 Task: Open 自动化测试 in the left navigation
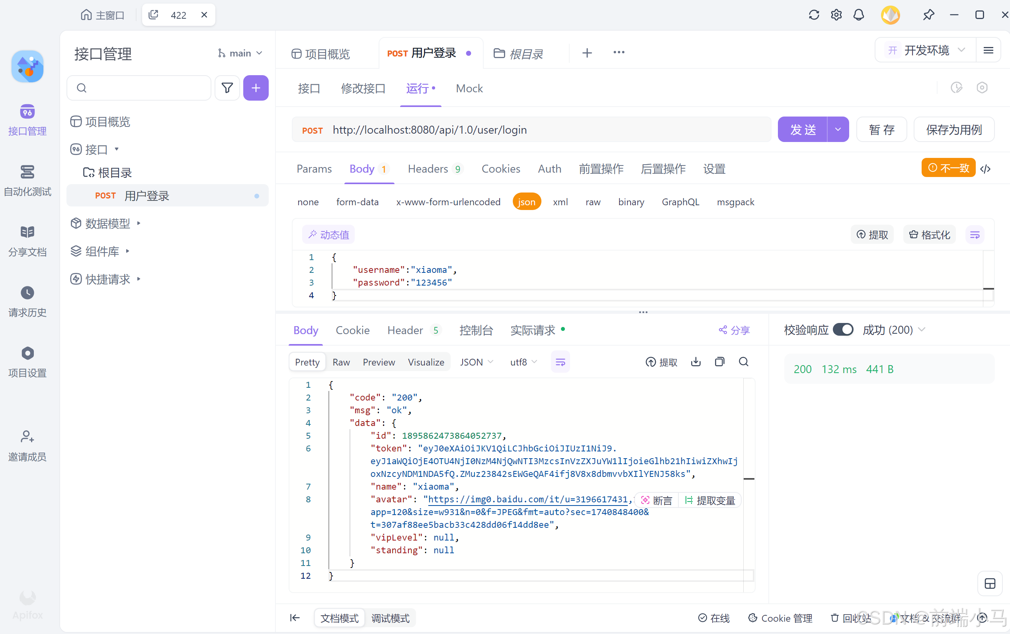click(x=27, y=180)
